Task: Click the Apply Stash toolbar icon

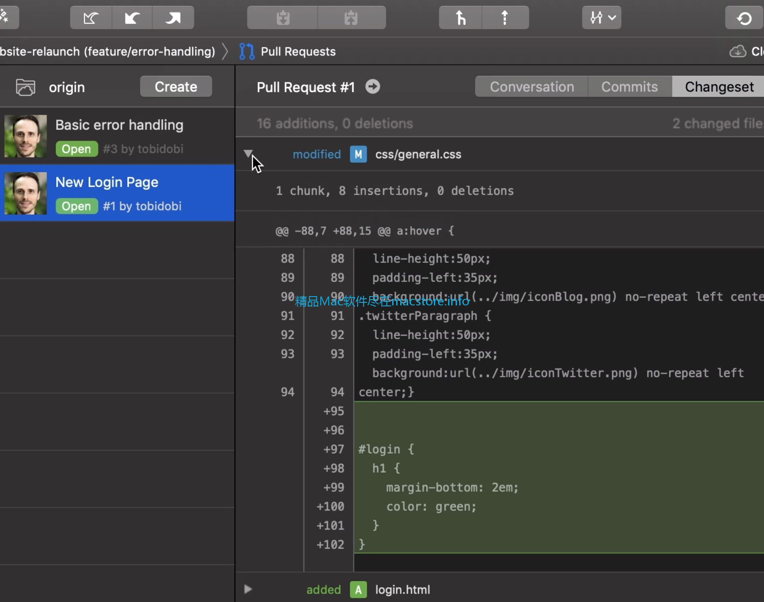Action: click(x=351, y=18)
